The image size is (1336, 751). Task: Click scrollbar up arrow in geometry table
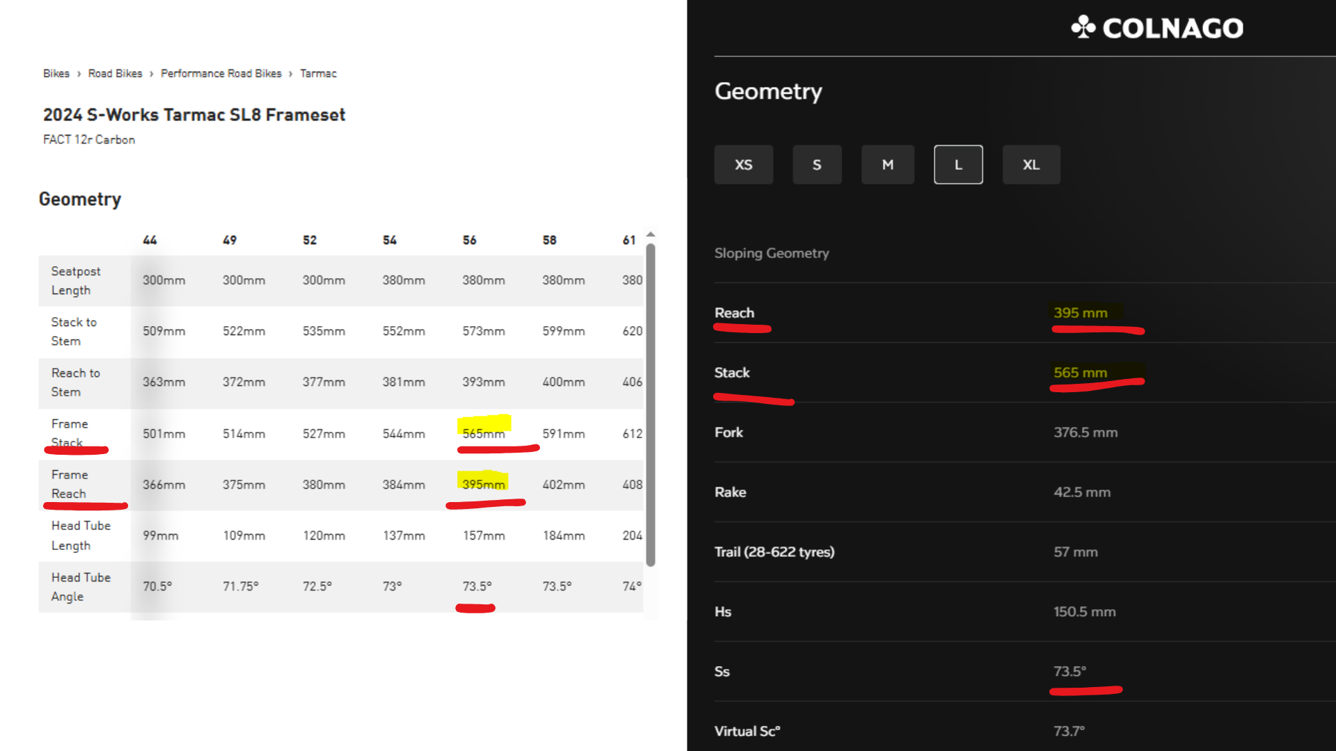[x=651, y=234]
